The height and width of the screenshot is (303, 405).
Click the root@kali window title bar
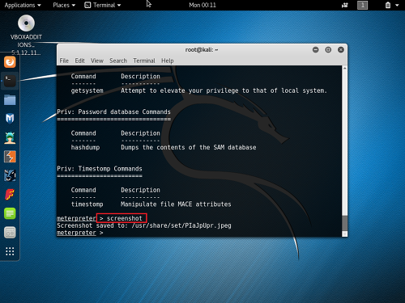point(202,50)
